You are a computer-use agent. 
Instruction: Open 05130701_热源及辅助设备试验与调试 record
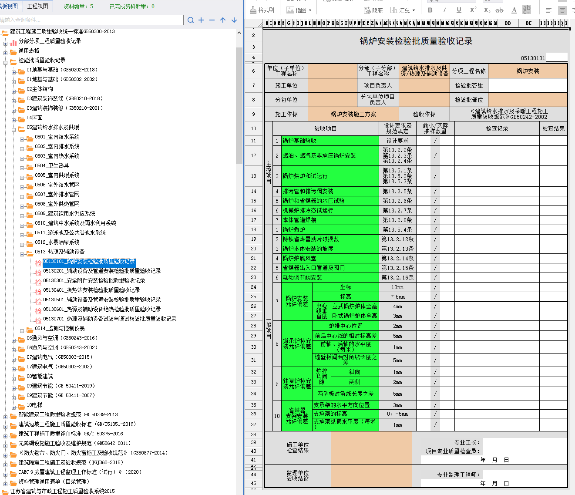pos(110,319)
